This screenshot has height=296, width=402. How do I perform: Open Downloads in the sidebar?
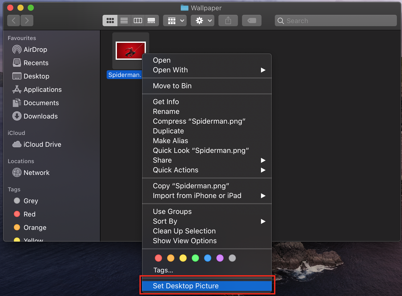pyautogui.click(x=35, y=116)
